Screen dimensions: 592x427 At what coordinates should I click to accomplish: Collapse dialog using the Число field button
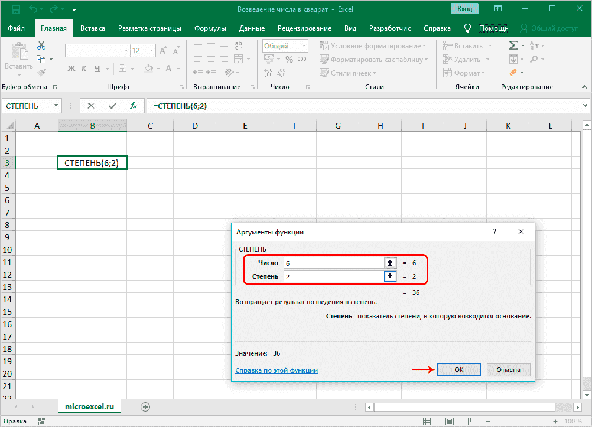coord(389,263)
